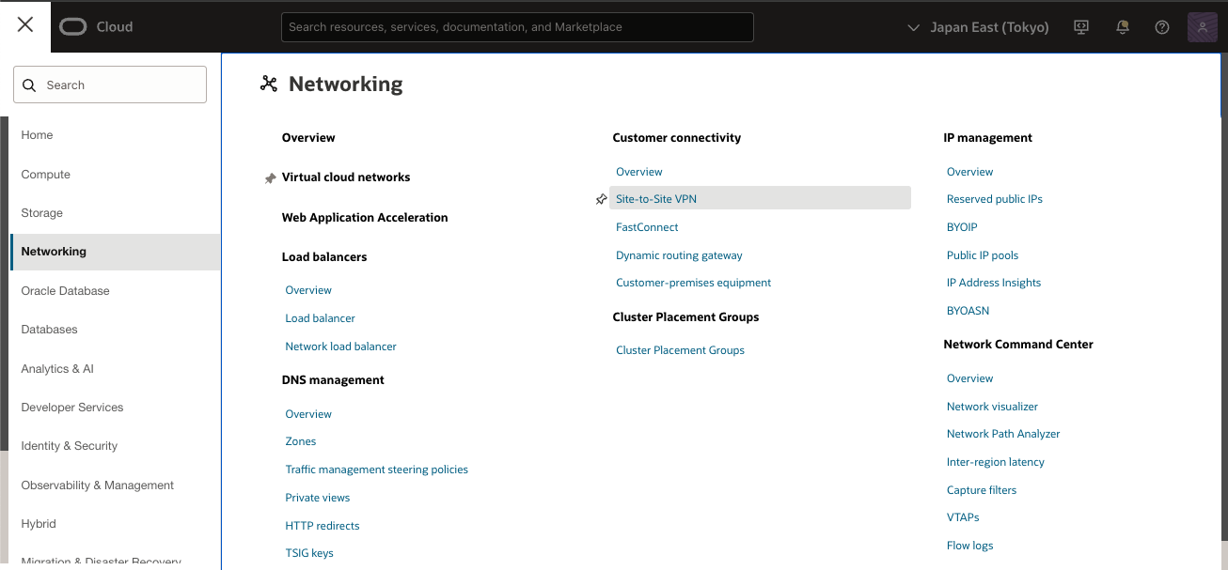The image size is (1228, 570).
Task: Open the Dynamic routing gateway link
Action: point(679,255)
